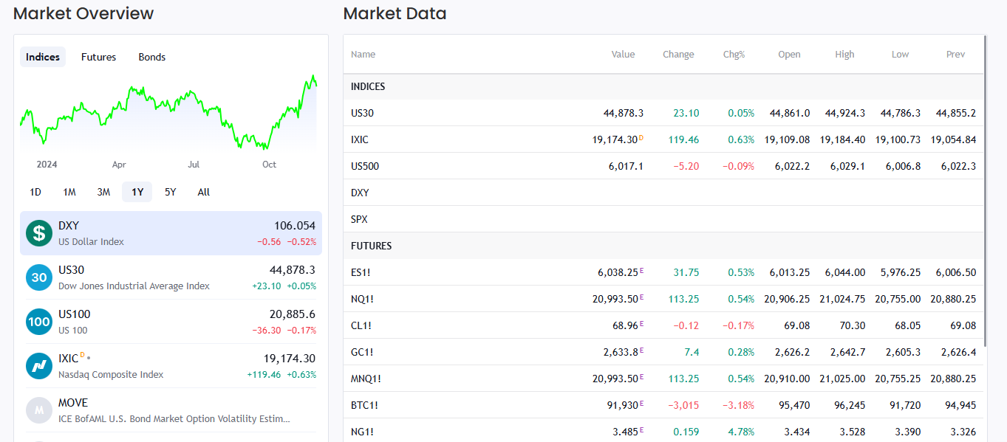The image size is (1007, 442).
Task: Click the DXY dollar sign icon
Action: 38,232
